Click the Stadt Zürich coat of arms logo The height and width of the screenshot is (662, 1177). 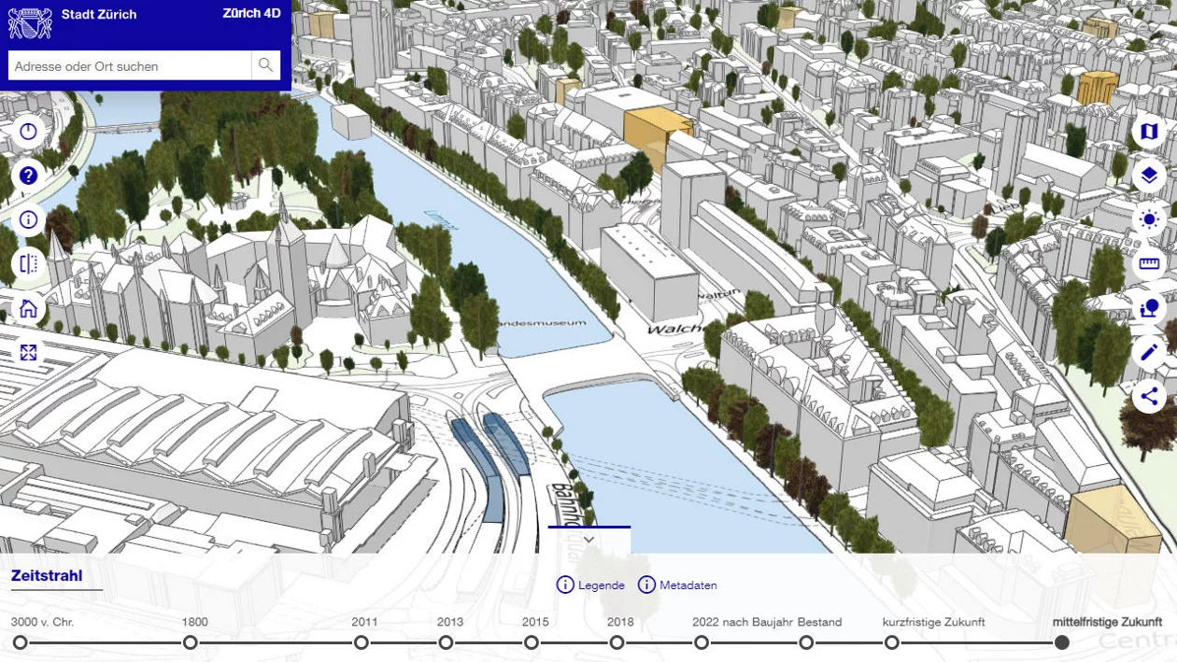pyautogui.click(x=30, y=22)
